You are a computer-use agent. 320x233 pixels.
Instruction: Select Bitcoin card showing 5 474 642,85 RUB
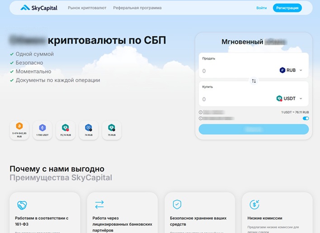pos(19,130)
